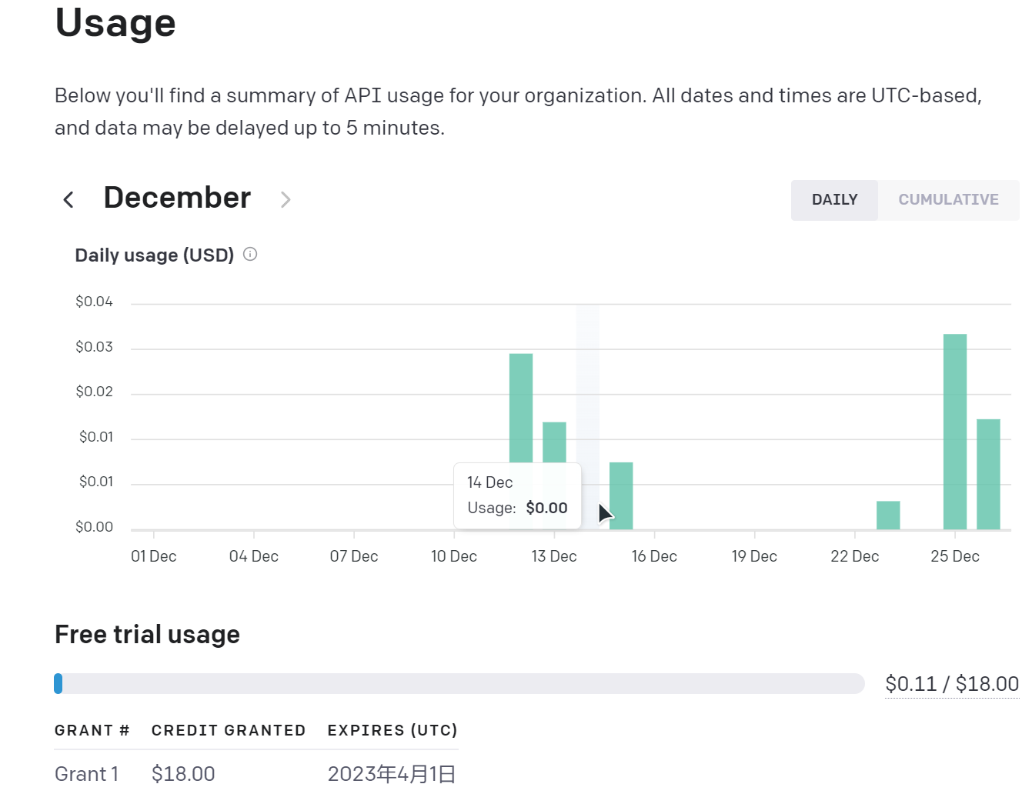1032x794 pixels.
Task: Switch to the CUMULATIVE view
Action: (x=948, y=200)
